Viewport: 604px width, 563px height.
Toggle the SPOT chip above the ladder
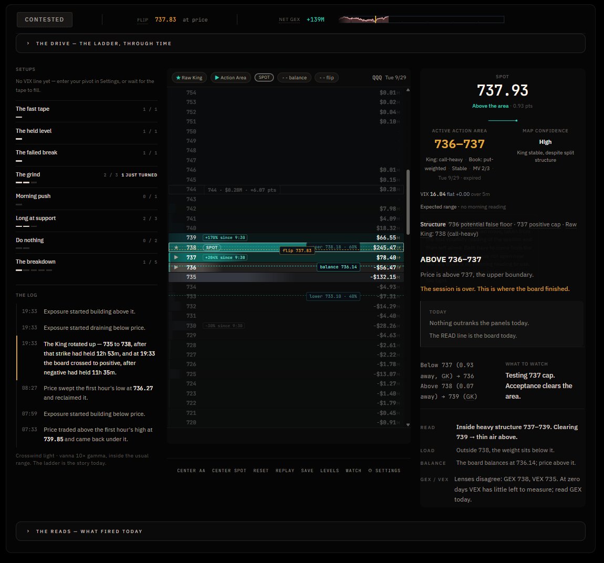(x=264, y=77)
